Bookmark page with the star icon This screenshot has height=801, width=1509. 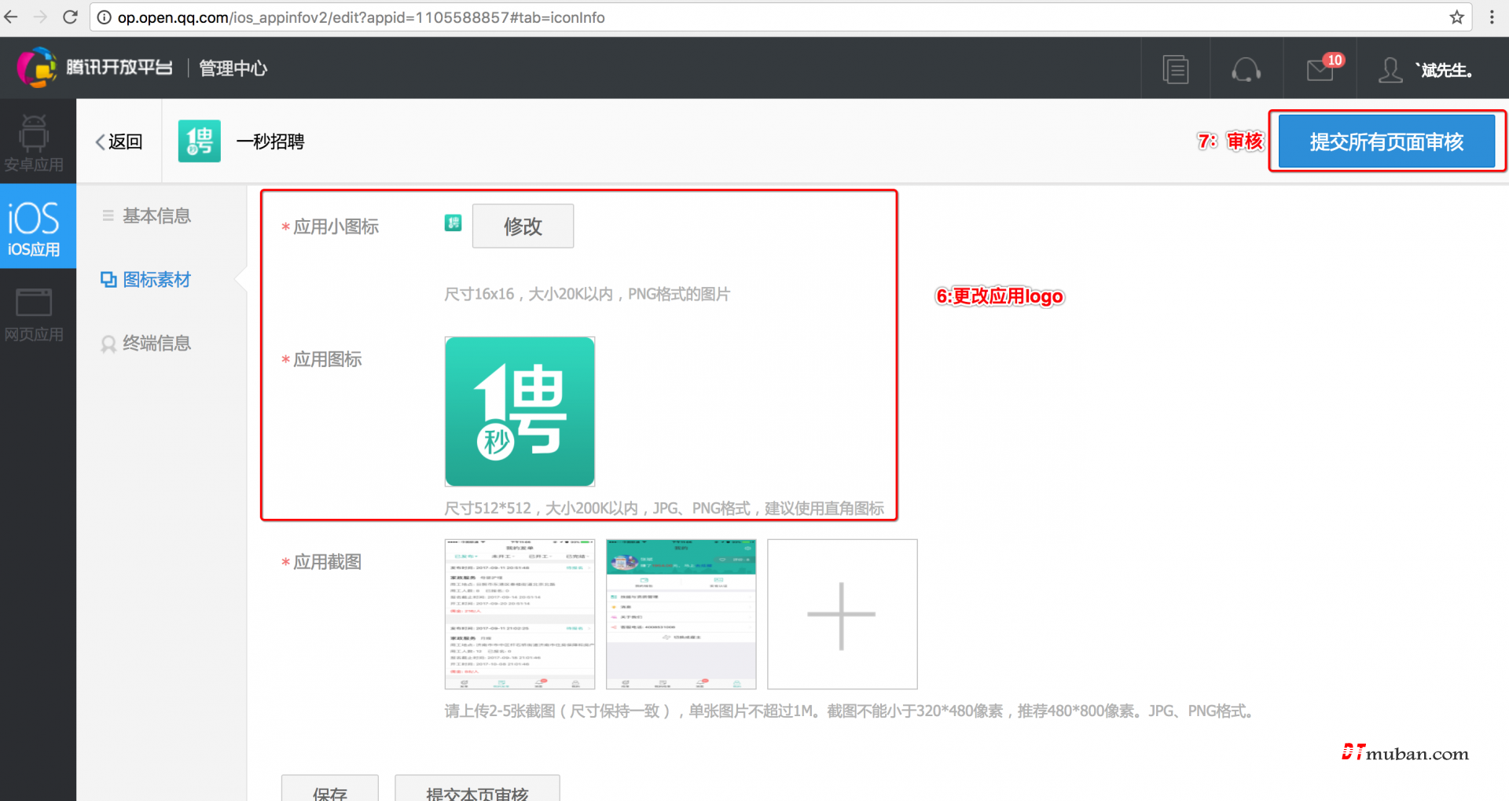(x=1456, y=17)
